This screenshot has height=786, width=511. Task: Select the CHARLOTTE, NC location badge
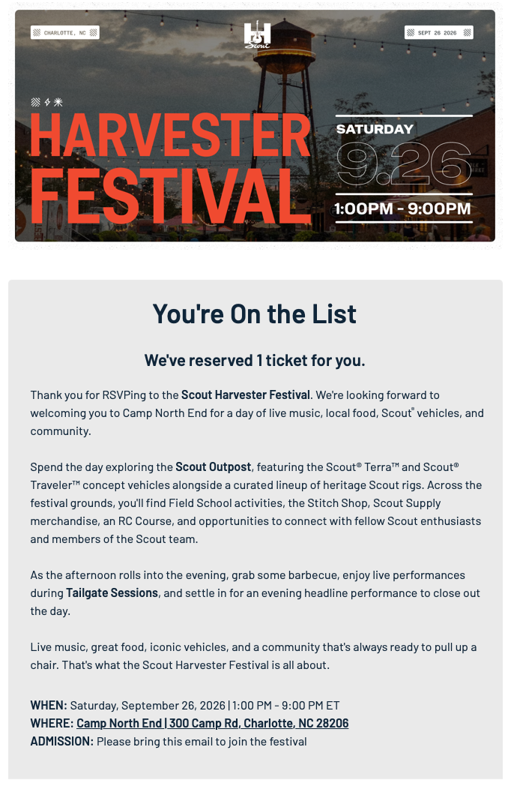(x=65, y=32)
